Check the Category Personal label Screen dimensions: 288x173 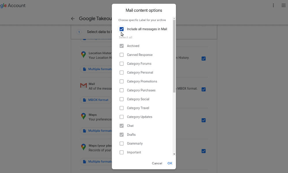coord(122,72)
